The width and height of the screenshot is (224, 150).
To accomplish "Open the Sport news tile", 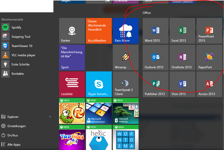I will point(72,58).
